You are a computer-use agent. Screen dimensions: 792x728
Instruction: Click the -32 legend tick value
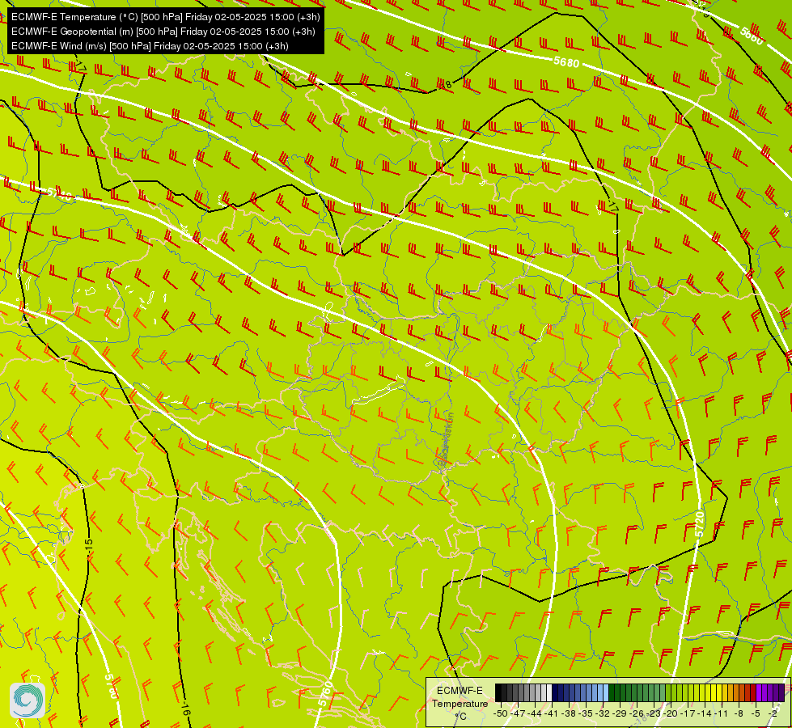[603, 713]
